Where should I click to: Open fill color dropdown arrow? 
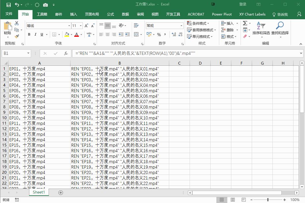pos(71,34)
